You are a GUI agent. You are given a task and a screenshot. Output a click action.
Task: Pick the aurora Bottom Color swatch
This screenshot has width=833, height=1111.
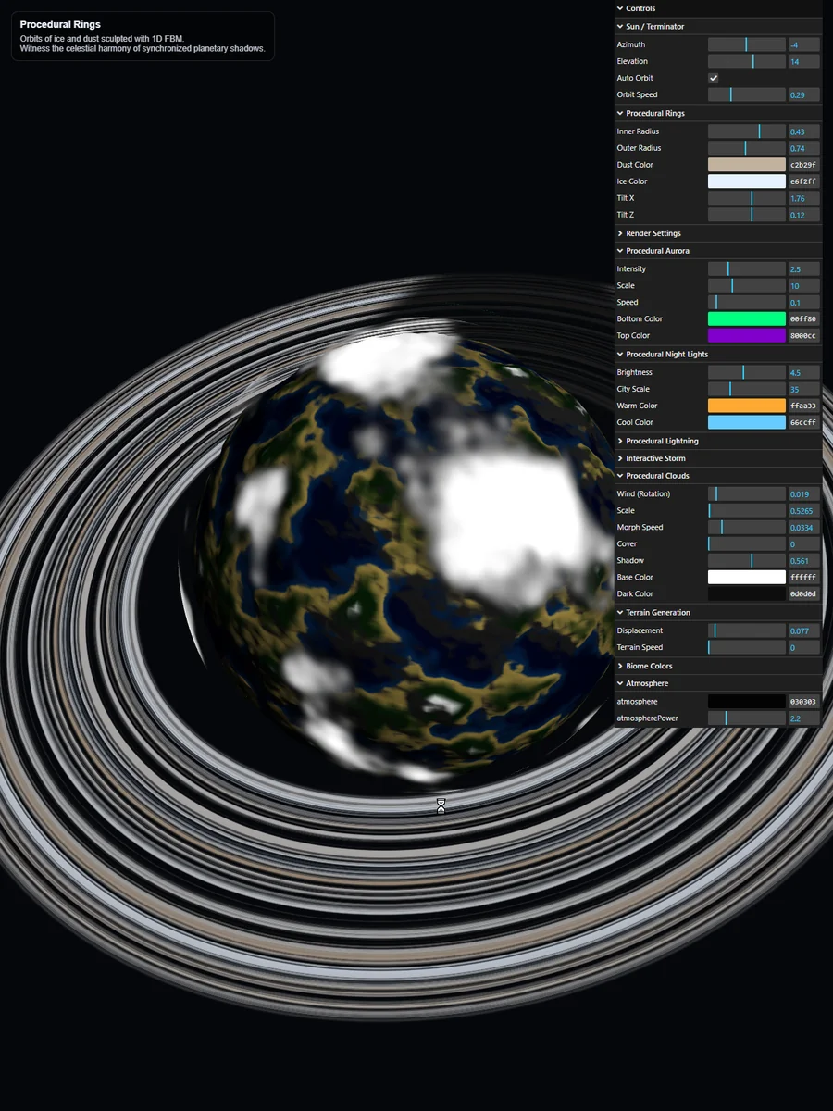[746, 318]
